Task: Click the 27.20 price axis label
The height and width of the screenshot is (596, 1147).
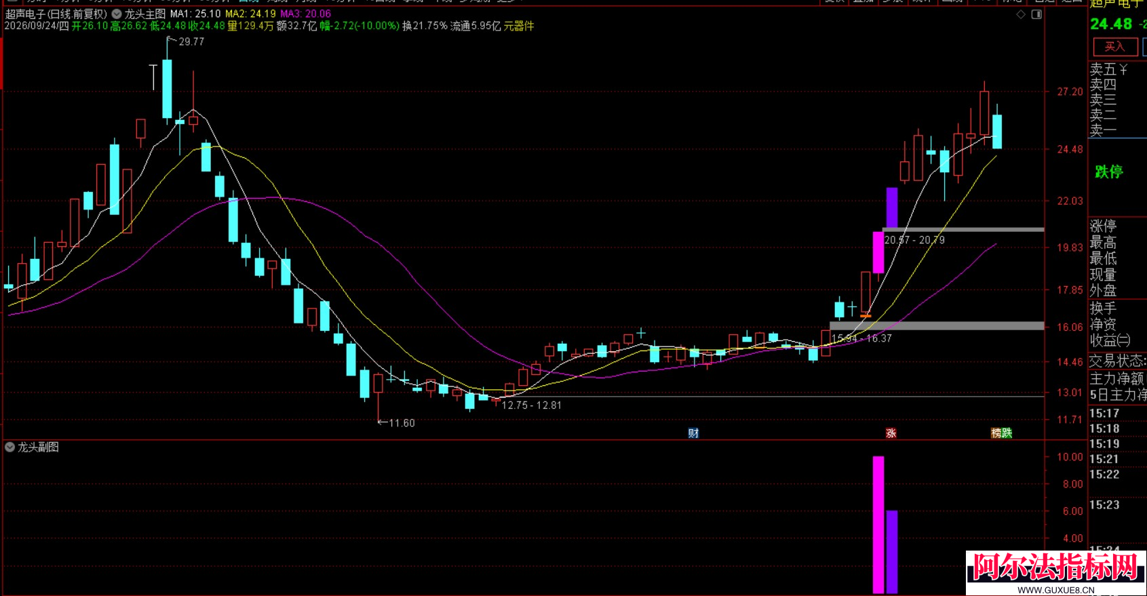Action: (1070, 92)
